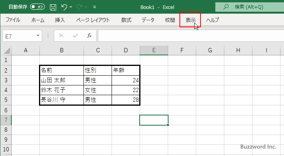The height and width of the screenshot is (156, 284).
Task: Select column I header
Action: pyautogui.click(x=266, y=50)
